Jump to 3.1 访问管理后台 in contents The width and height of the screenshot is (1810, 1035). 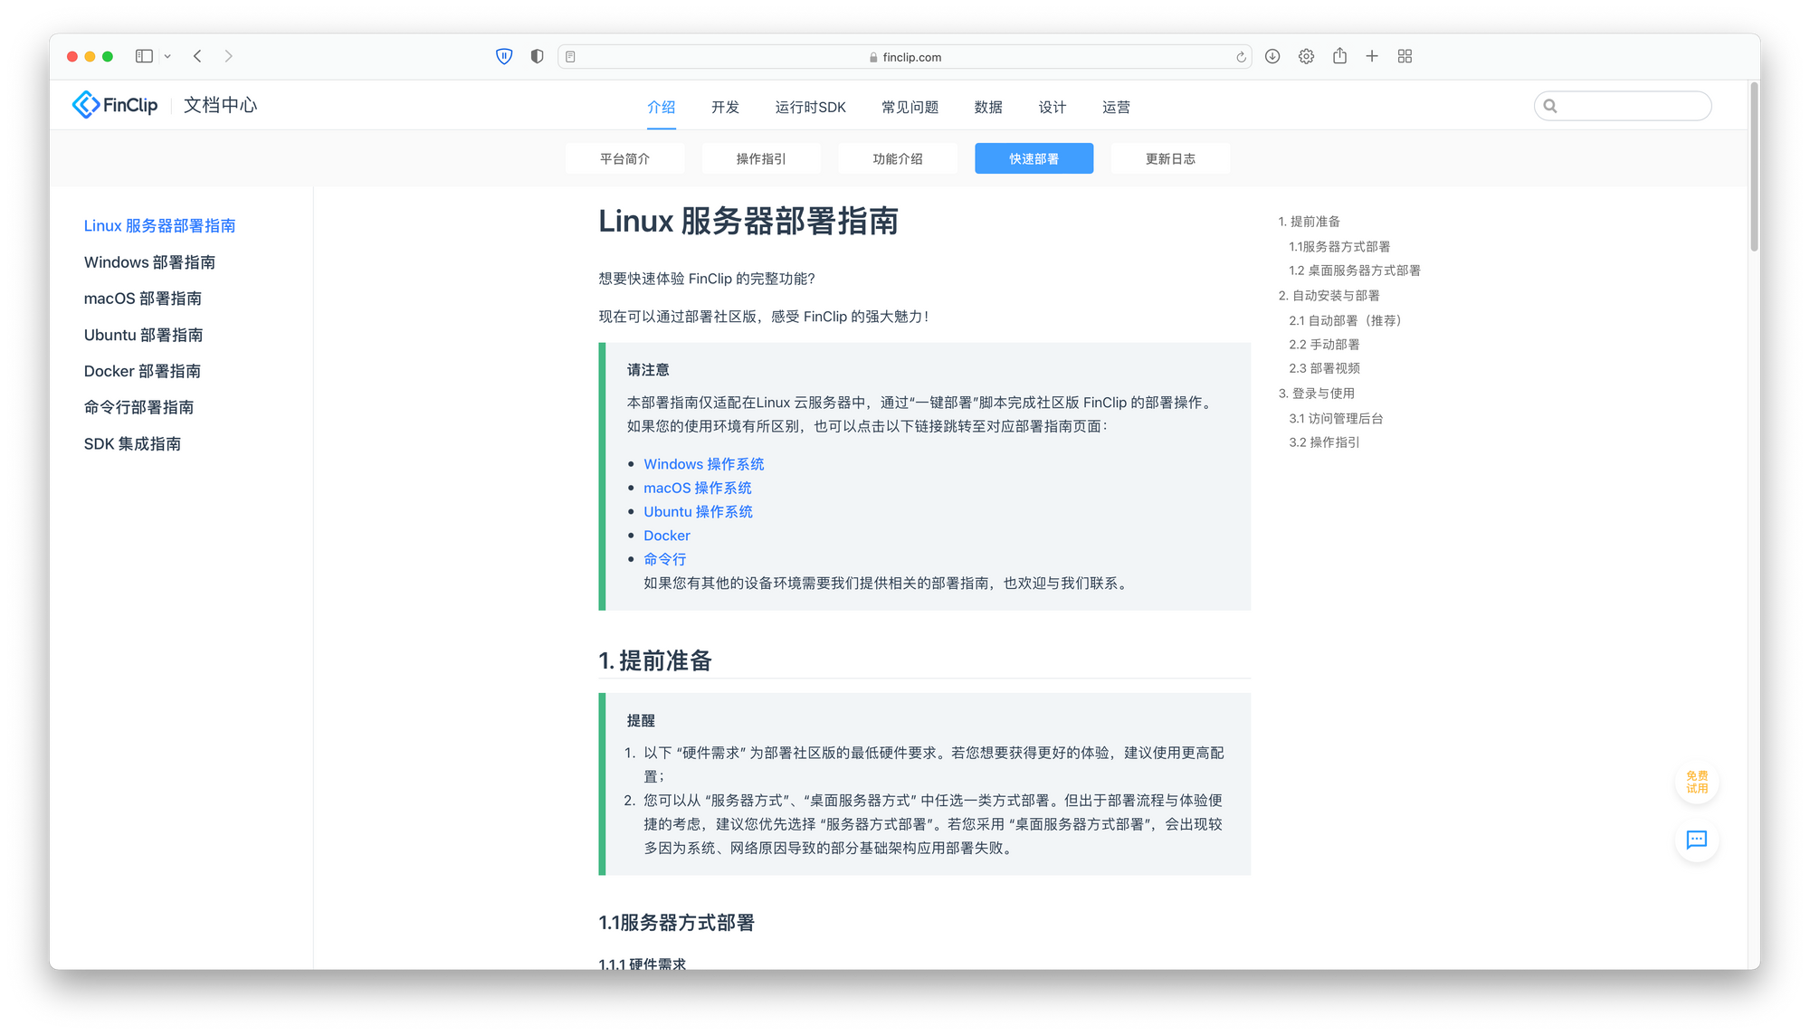click(x=1336, y=418)
